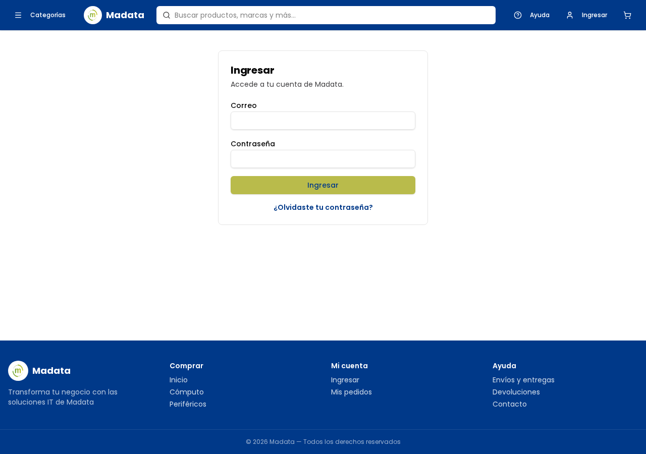Image resolution: width=646 pixels, height=454 pixels.
Task: Focus the product search field
Action: 326,15
